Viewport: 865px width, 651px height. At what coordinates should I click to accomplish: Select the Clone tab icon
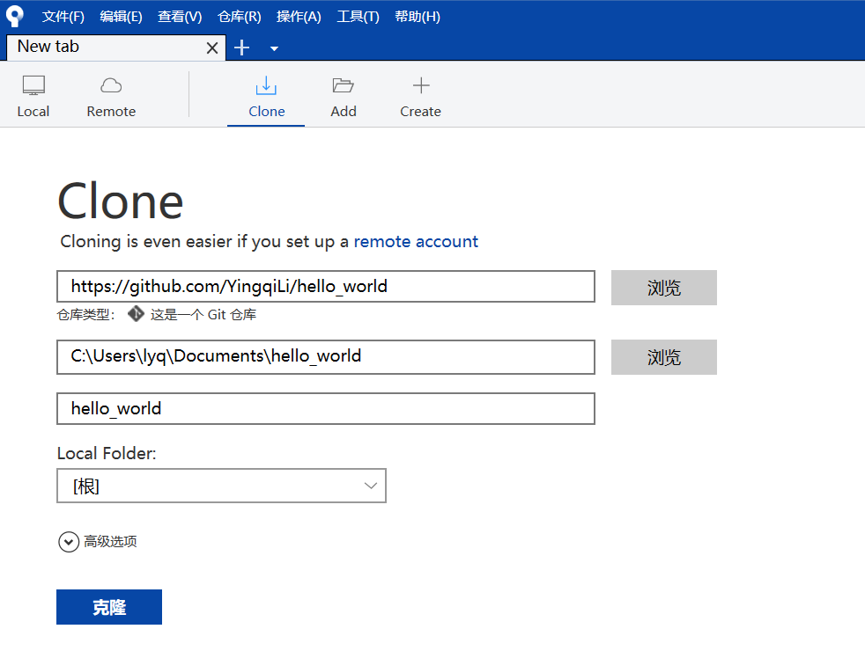pyautogui.click(x=266, y=86)
